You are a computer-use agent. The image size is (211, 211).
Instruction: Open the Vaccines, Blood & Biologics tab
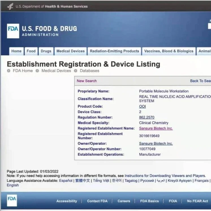pyautogui.click(x=169, y=51)
